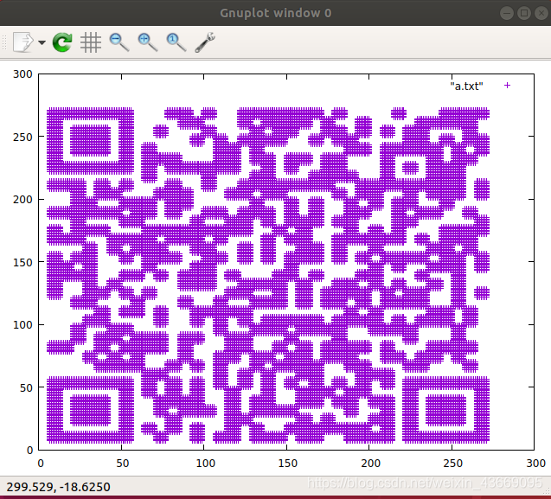Viewport: 551px width, 499px height.
Task: Click the zoom out magnifier icon
Action: click(119, 42)
